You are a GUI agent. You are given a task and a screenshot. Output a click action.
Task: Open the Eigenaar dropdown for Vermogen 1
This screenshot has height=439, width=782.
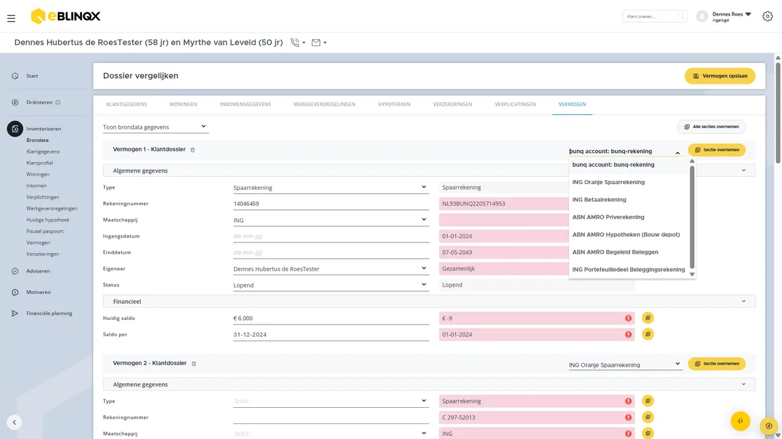[330, 269]
